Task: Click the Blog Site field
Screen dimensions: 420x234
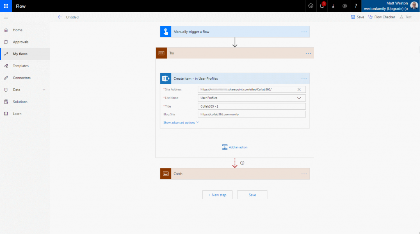Action: [251, 114]
